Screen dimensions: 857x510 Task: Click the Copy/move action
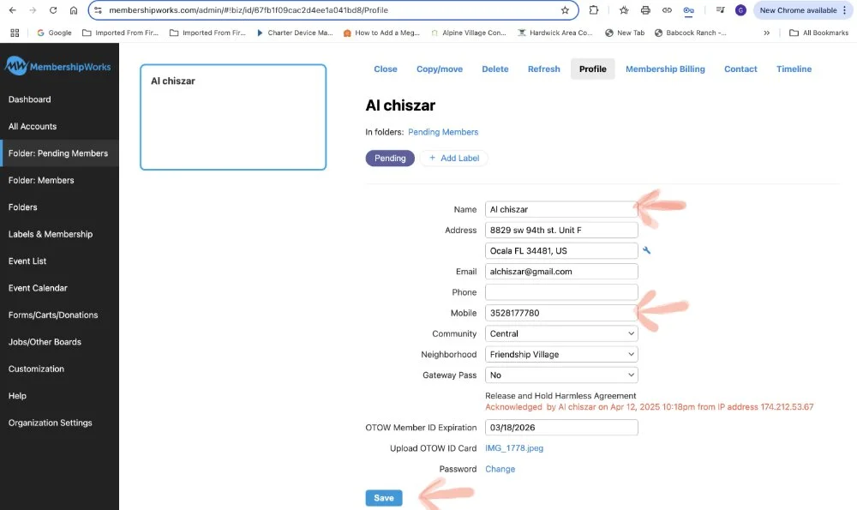coord(440,69)
